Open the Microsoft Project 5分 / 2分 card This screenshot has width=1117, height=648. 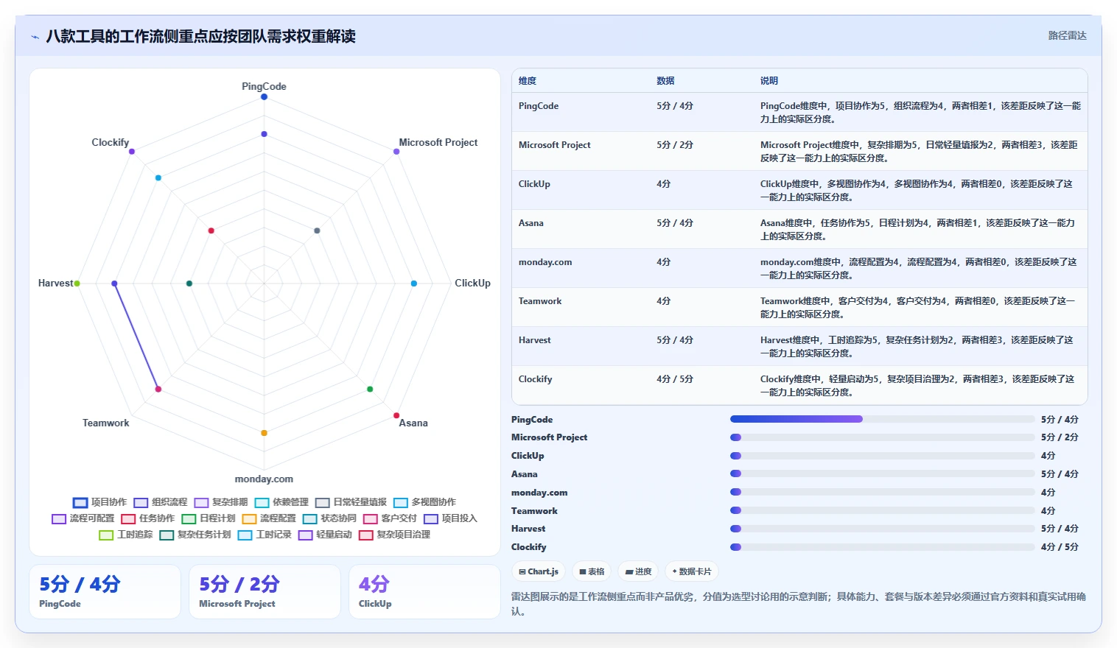point(265,592)
